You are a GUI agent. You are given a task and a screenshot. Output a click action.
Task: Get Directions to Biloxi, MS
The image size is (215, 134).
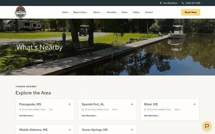(x=152, y=116)
